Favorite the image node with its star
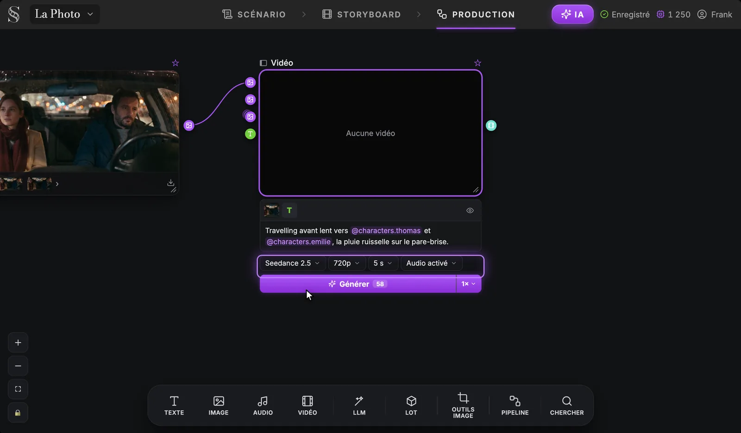 [176, 63]
